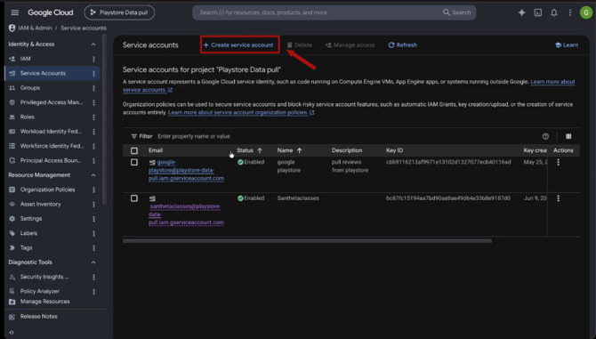Click the Roles sidebar icon
This screenshot has width=596, height=339.
tap(12, 117)
